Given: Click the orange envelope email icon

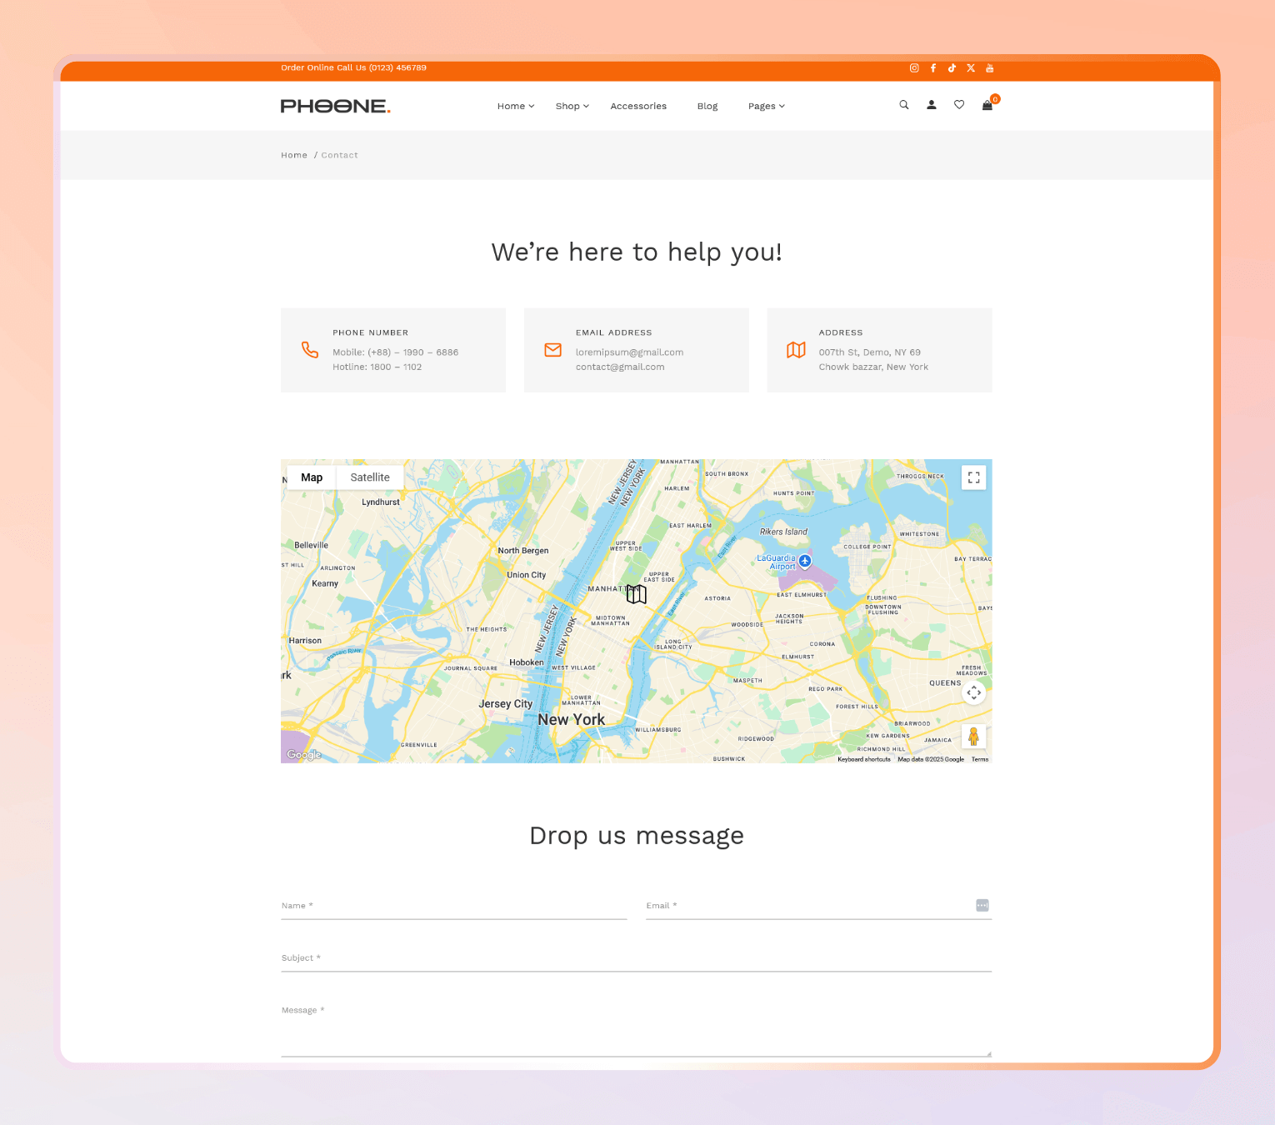Looking at the screenshot, I should point(553,350).
